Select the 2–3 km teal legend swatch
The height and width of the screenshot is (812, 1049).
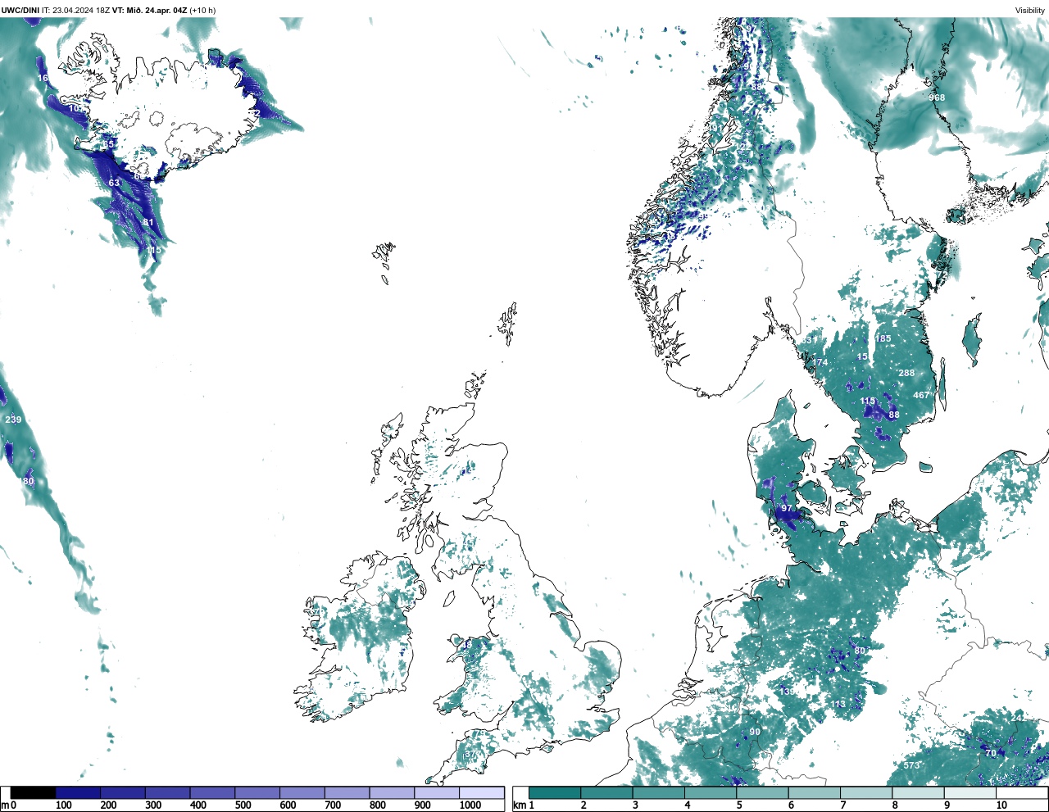click(x=606, y=793)
